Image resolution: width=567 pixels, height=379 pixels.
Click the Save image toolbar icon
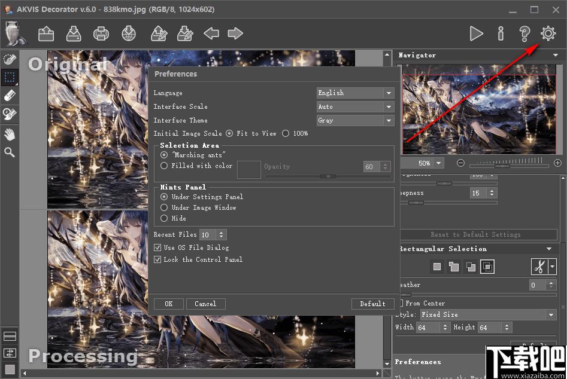74,34
